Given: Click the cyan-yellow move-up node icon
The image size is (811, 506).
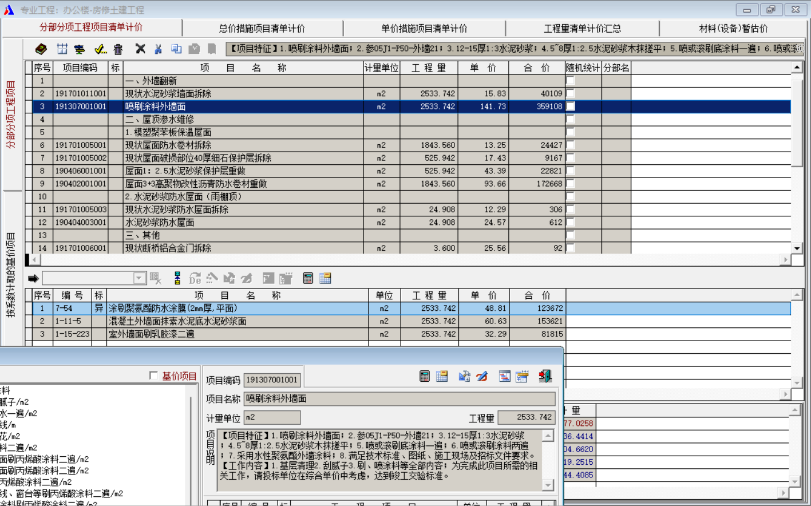Looking at the screenshot, I should tap(177, 279).
